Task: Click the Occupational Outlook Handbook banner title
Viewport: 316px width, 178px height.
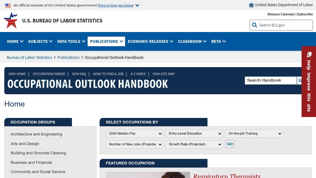Action: tap(88, 84)
